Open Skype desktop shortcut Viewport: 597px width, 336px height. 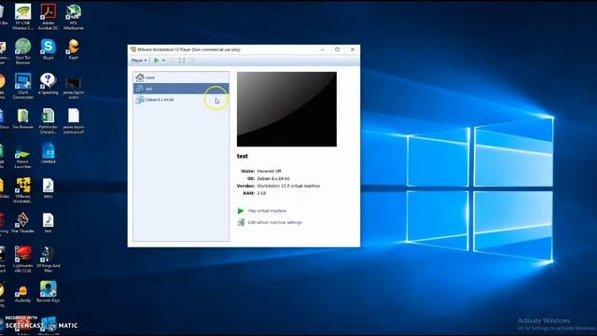pos(48,49)
